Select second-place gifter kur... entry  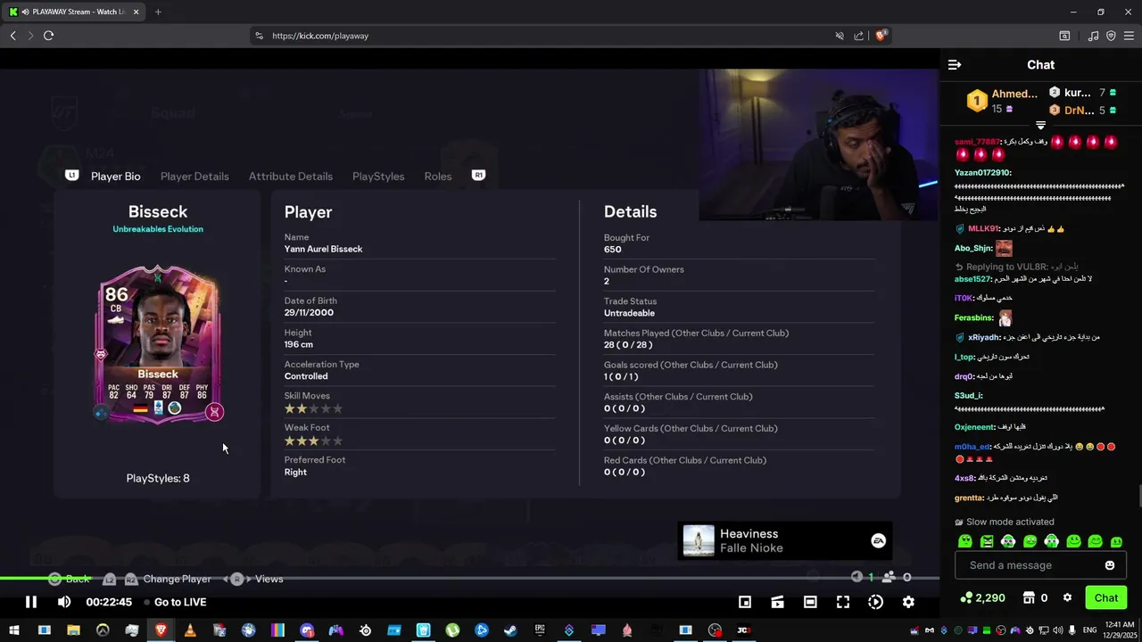click(1082, 93)
